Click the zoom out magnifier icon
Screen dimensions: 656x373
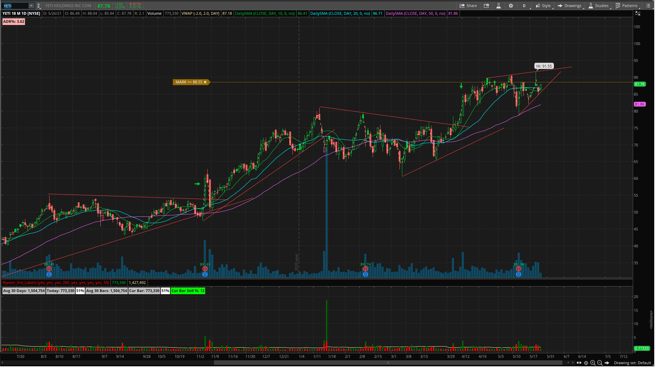600,363
